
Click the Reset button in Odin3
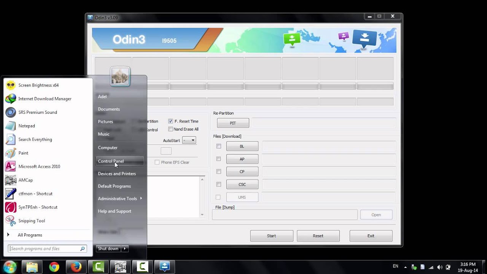(318, 236)
